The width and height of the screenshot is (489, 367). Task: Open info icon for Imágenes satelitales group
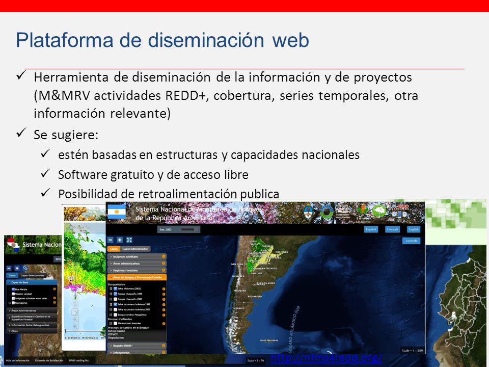click(x=164, y=256)
